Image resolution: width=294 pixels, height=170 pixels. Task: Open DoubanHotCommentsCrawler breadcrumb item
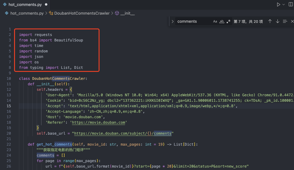[82, 13]
